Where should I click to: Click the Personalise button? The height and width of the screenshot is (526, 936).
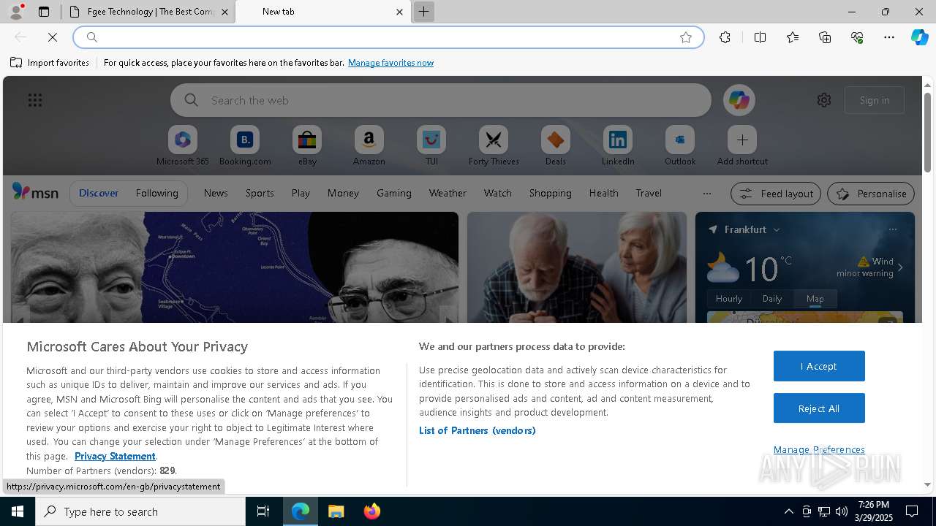(x=871, y=194)
